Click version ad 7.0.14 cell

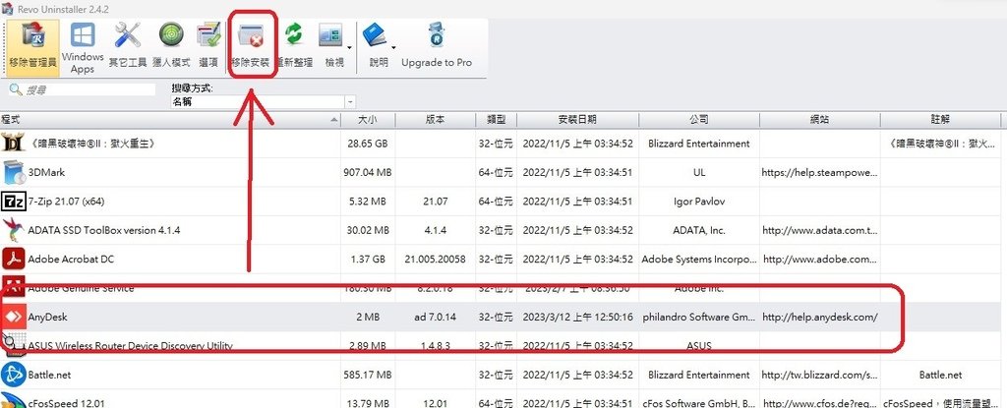click(436, 317)
